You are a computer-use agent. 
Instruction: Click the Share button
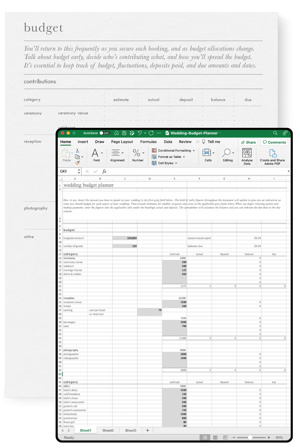coord(248,142)
